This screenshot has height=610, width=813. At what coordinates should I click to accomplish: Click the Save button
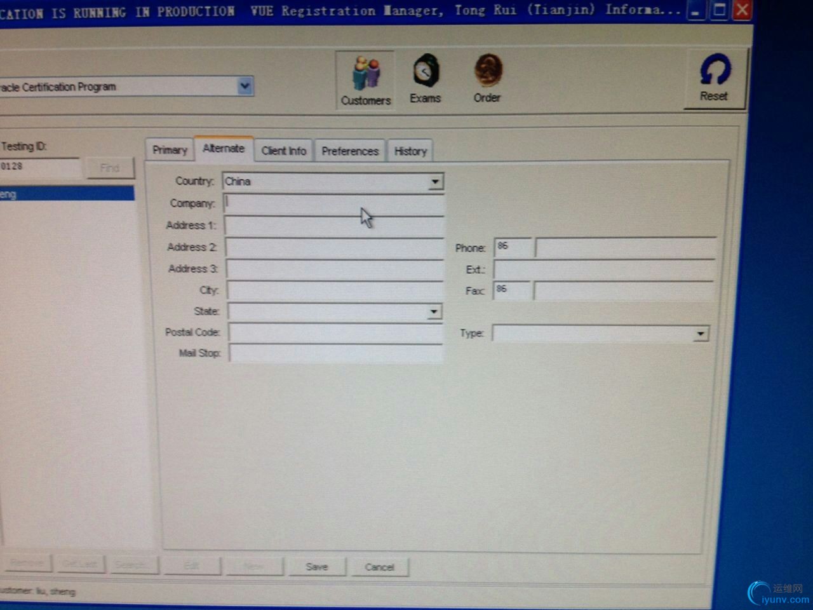[x=317, y=567]
